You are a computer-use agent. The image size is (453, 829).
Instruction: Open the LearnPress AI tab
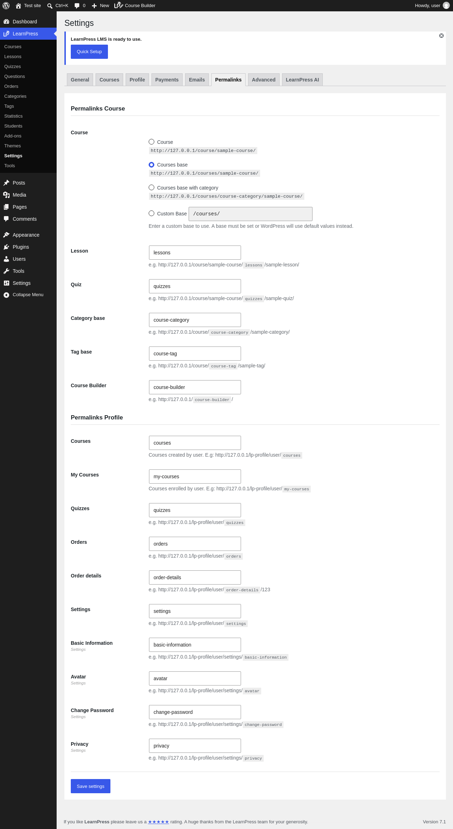pos(302,80)
